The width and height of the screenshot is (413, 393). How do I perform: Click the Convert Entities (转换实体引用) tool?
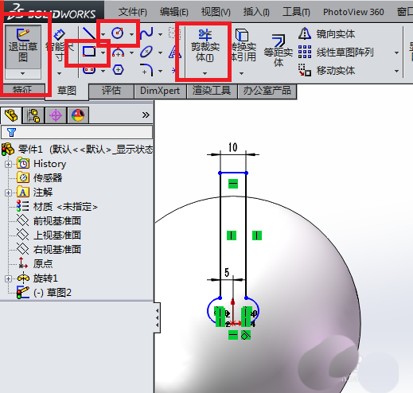[243, 45]
